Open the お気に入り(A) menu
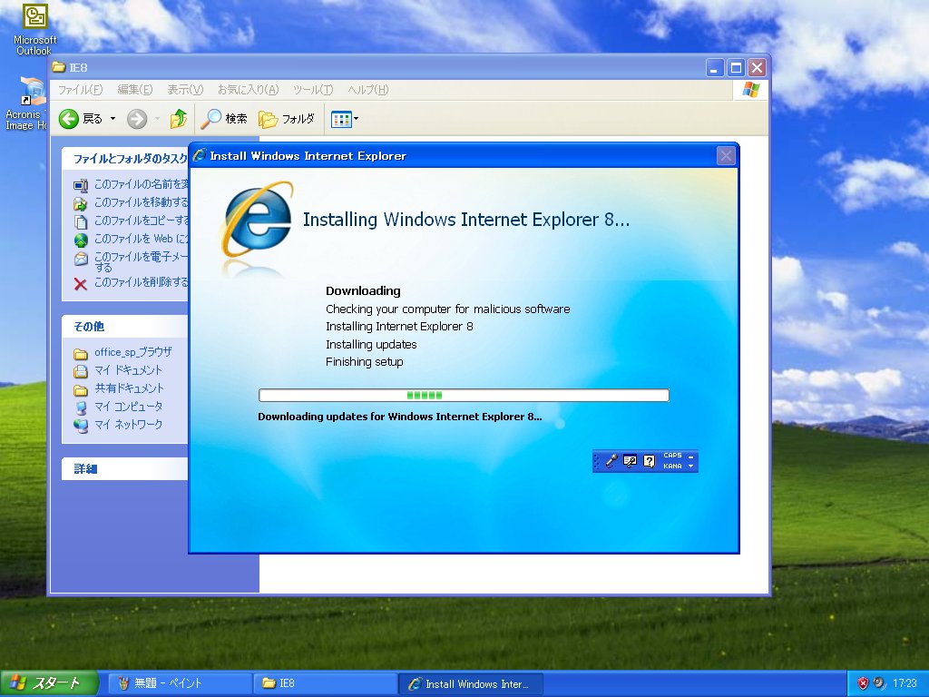The height and width of the screenshot is (697, 929). pyautogui.click(x=248, y=90)
